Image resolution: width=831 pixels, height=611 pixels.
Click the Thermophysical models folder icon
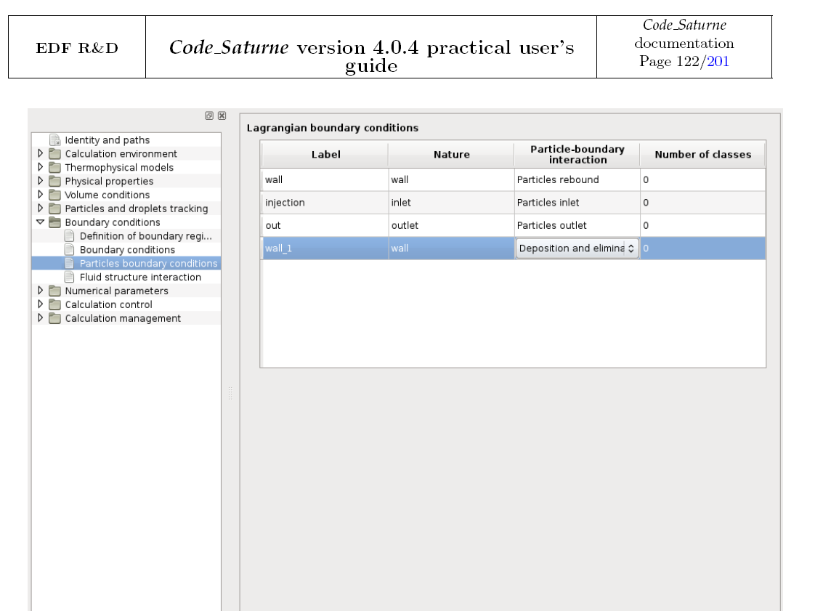[x=54, y=168]
